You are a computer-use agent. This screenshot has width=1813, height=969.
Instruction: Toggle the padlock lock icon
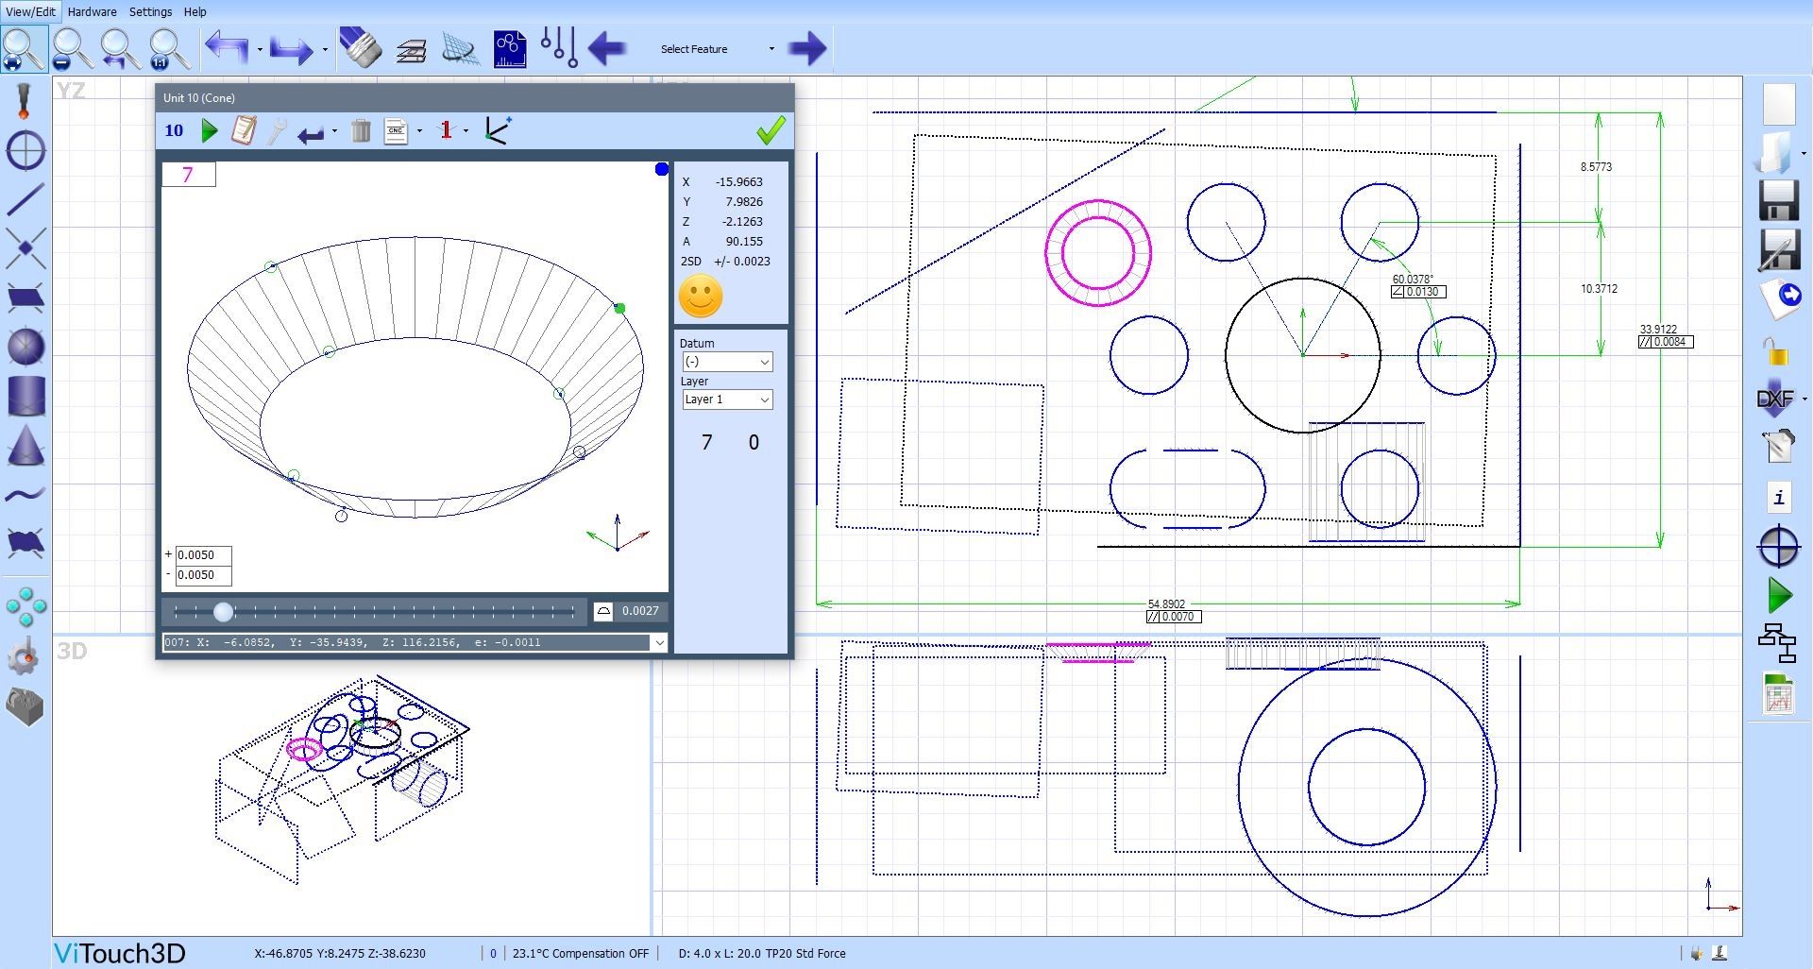point(1776,351)
